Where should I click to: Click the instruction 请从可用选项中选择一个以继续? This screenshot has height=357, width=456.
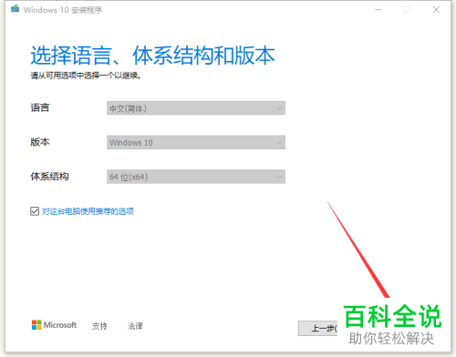(x=86, y=76)
